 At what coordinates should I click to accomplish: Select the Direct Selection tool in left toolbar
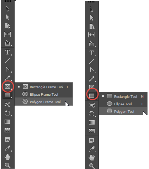click(x=7, y=17)
